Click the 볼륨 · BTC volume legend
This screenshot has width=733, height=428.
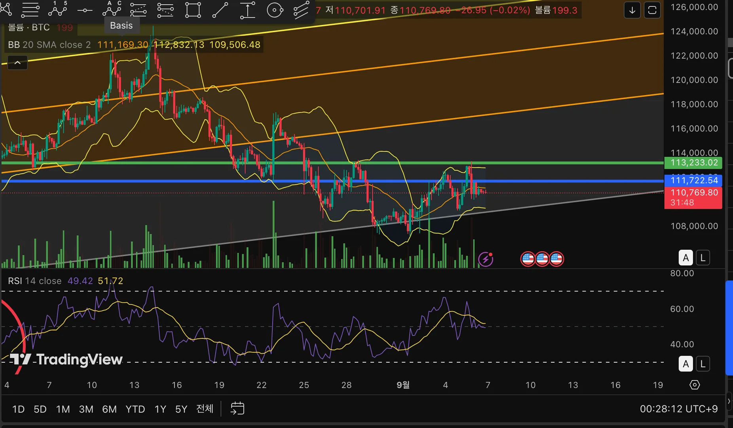tap(29, 27)
